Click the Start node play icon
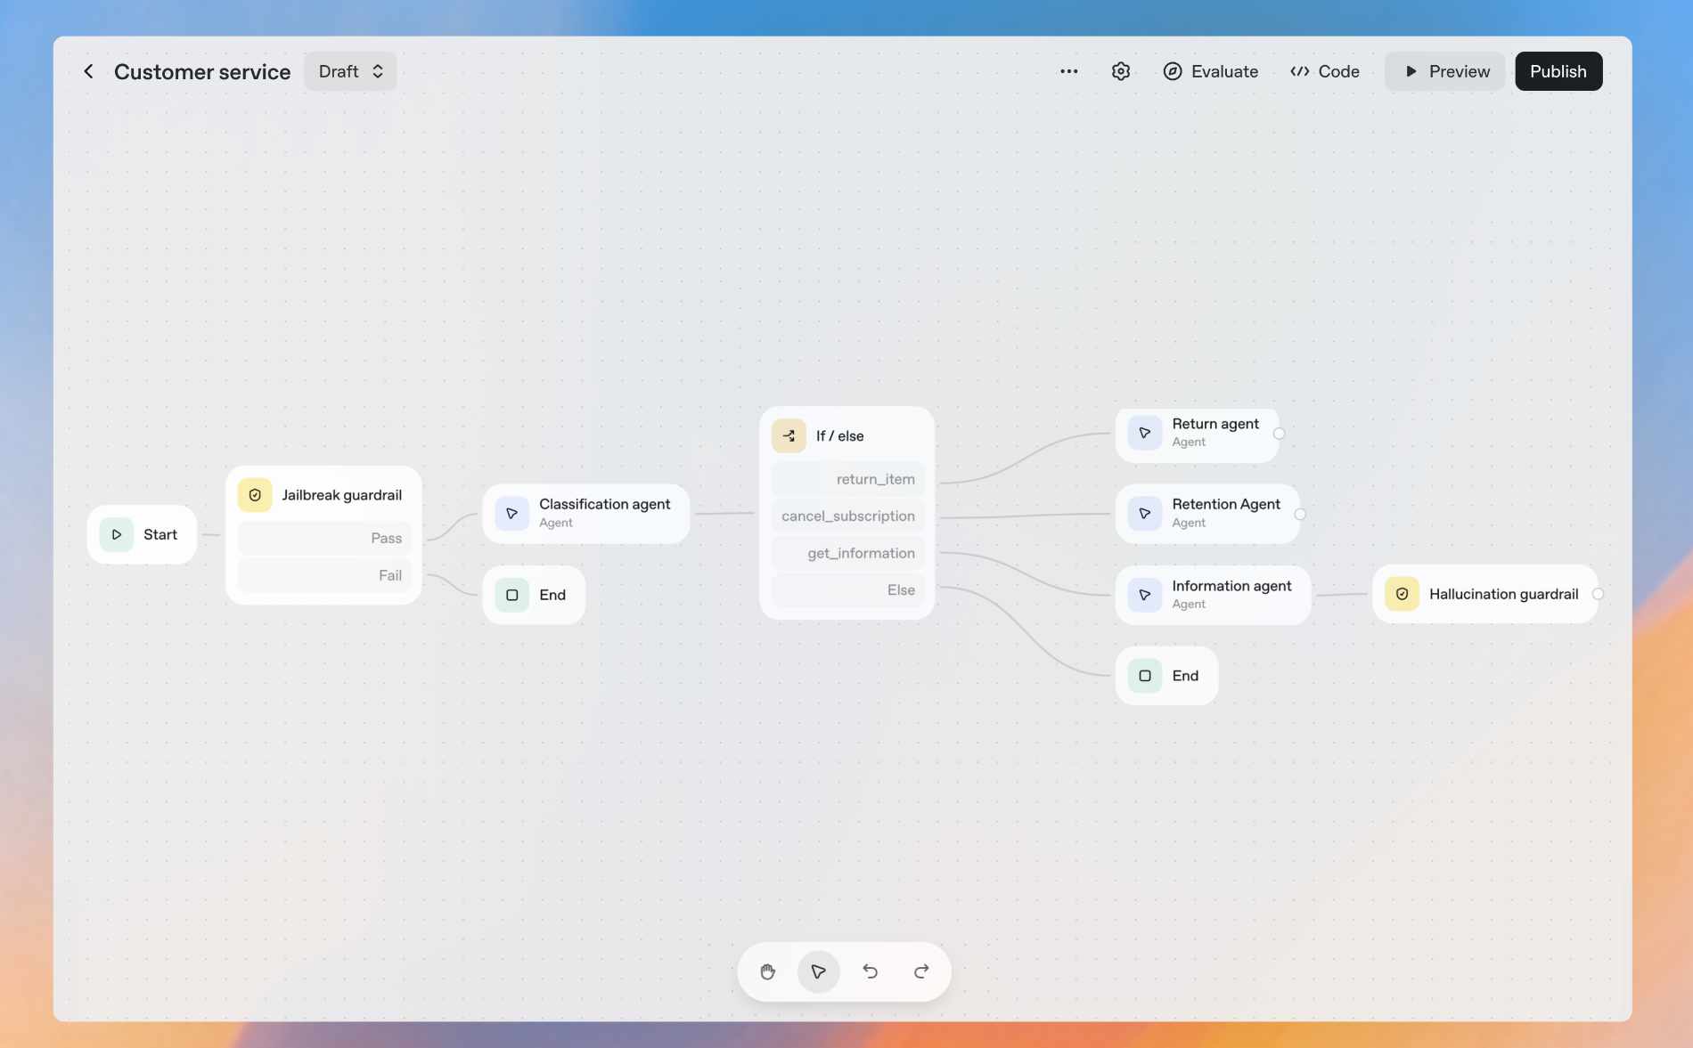Viewport: 1693px width, 1048px height. tap(117, 534)
